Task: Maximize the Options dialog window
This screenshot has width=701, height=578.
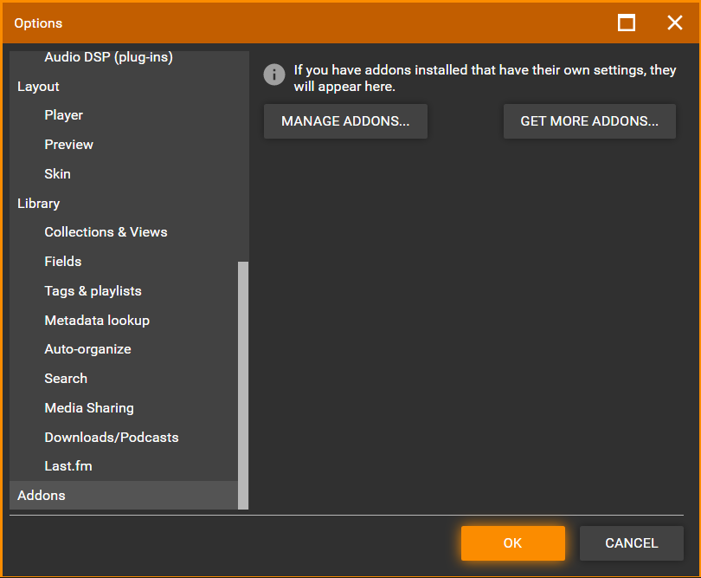Action: 627,23
